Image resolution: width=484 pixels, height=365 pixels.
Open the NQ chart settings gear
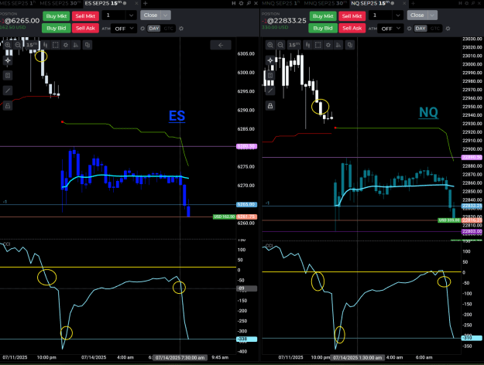click(x=328, y=45)
